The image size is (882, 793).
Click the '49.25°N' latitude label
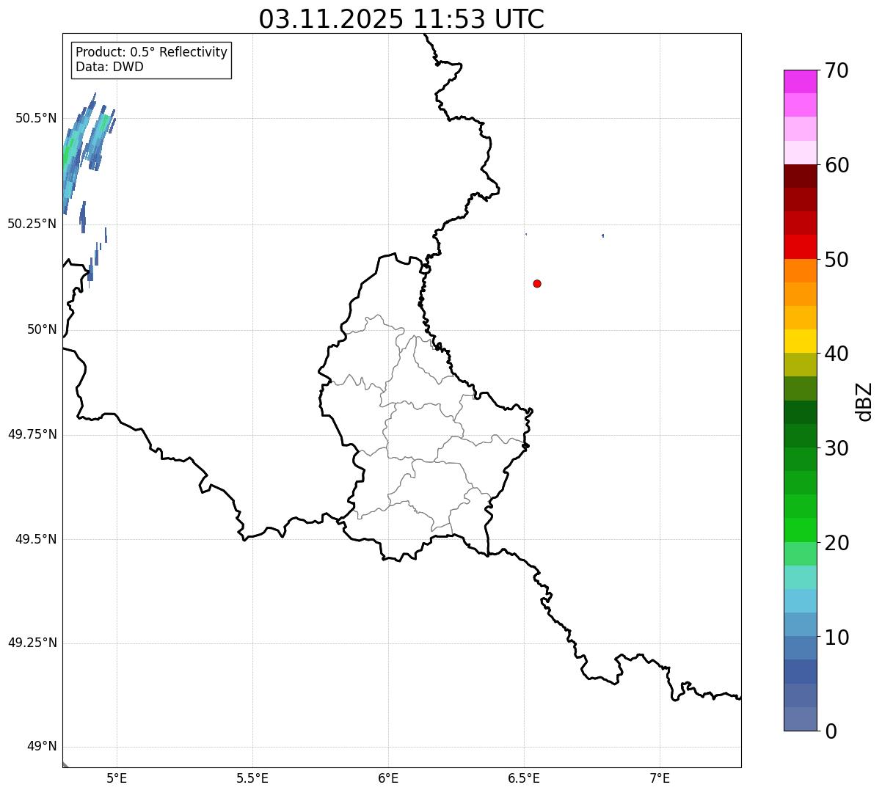[x=32, y=643]
